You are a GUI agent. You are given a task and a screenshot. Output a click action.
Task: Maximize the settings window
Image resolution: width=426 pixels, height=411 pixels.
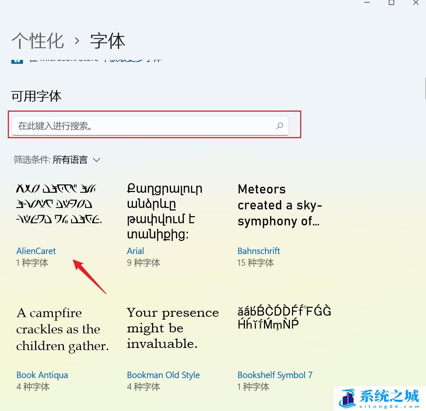click(391, 3)
